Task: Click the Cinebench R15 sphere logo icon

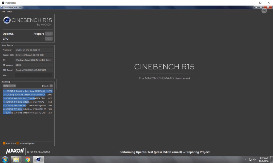Action: tap(7, 20)
